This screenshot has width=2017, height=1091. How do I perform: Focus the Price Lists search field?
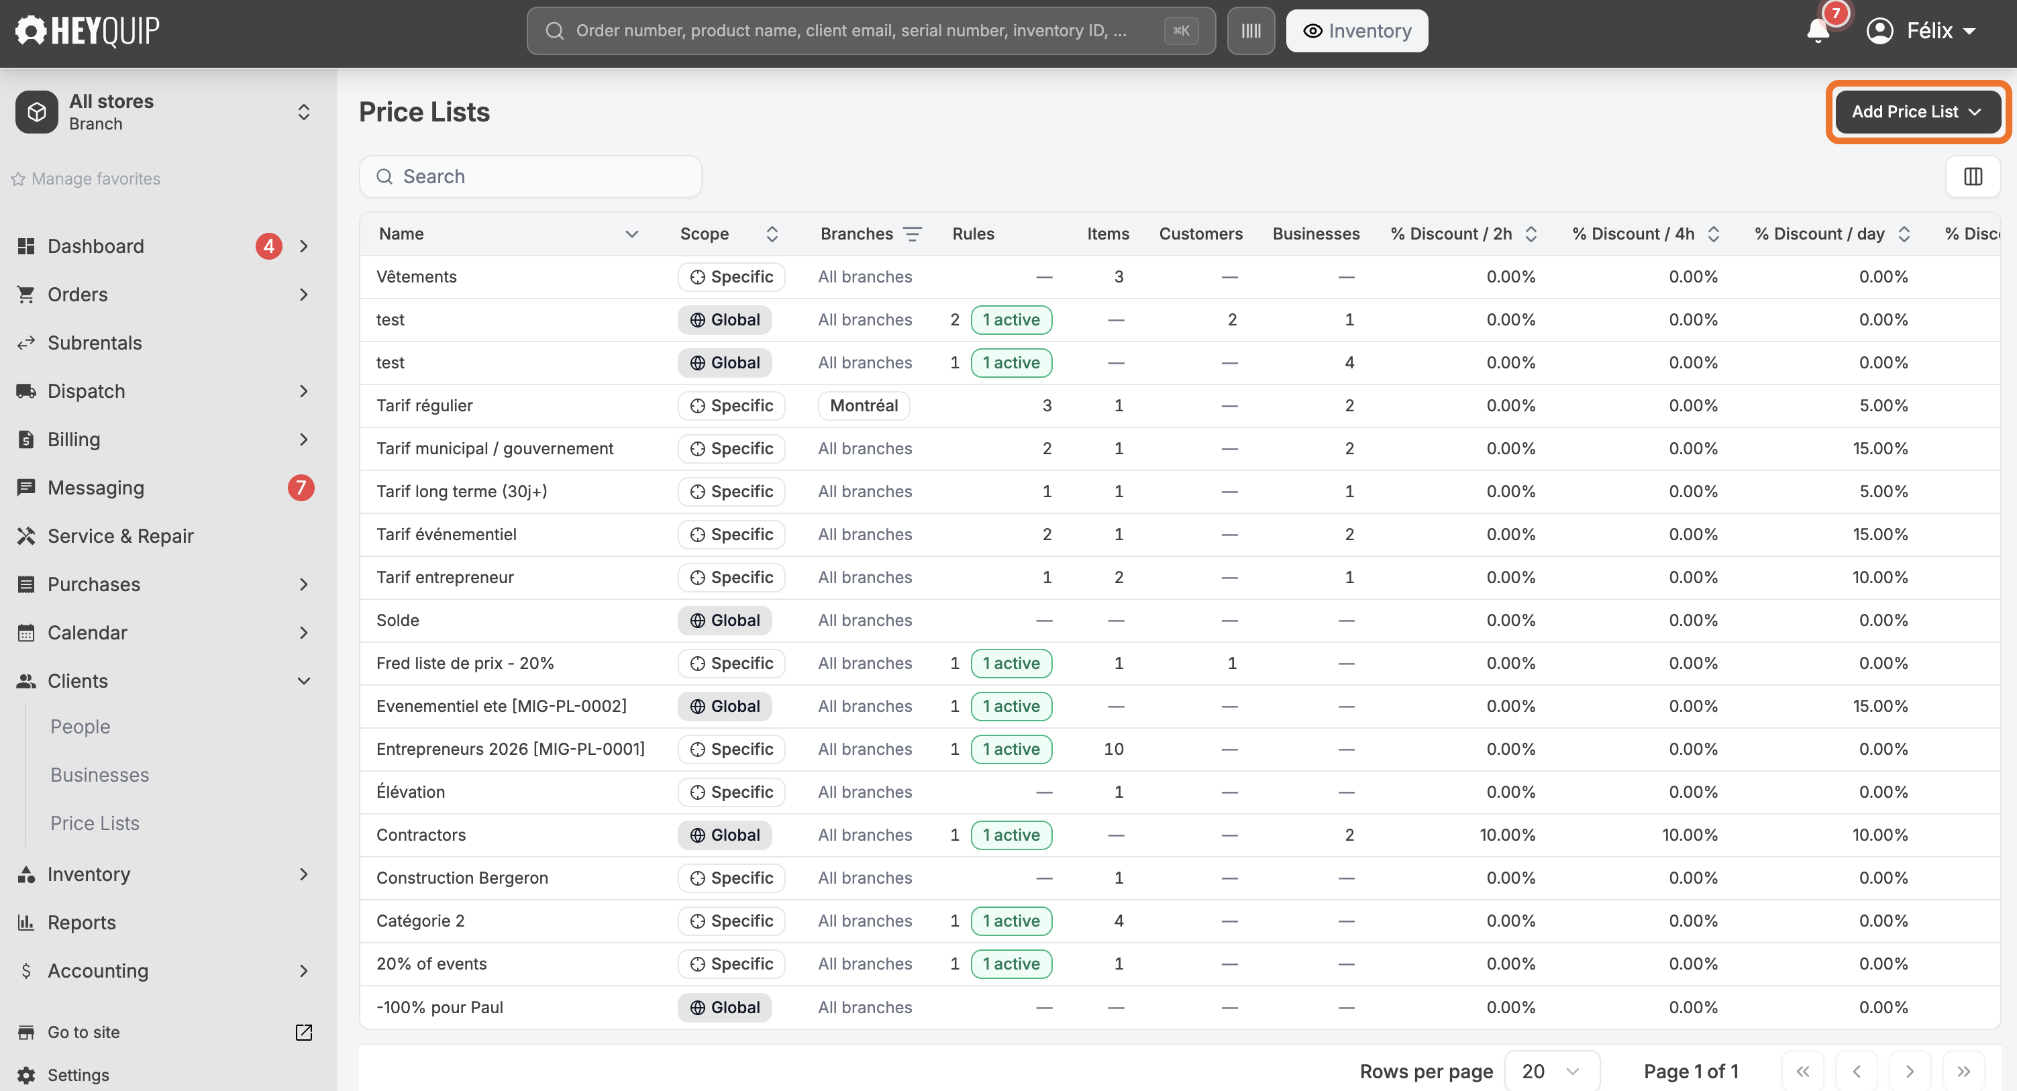(530, 176)
